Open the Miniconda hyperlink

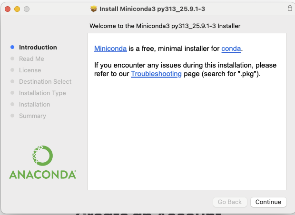(110, 49)
